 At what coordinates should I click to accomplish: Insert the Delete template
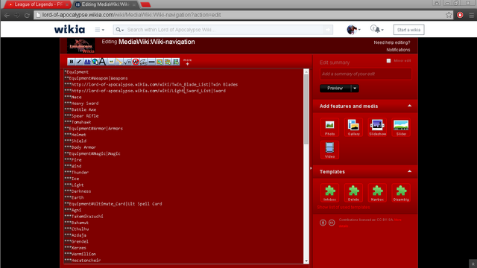[x=353, y=193]
